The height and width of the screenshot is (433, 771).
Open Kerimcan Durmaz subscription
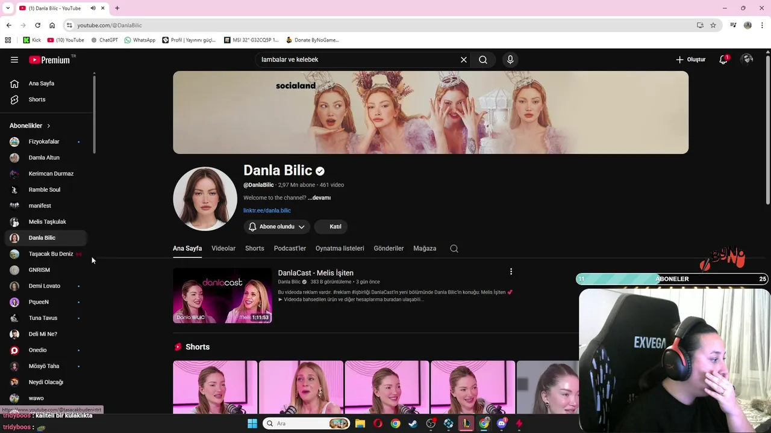[x=46, y=174]
